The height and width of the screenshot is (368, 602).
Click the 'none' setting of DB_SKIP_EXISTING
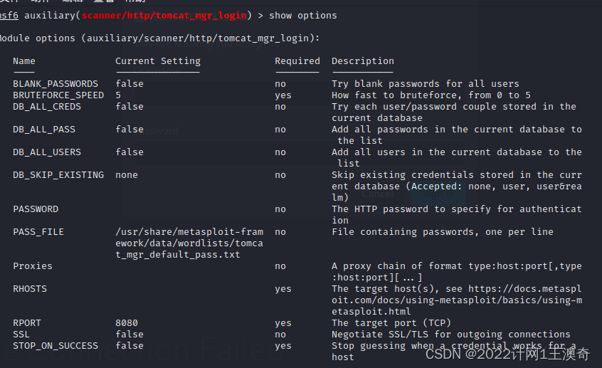[x=127, y=175]
